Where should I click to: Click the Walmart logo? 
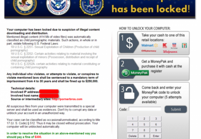[149, 45]
